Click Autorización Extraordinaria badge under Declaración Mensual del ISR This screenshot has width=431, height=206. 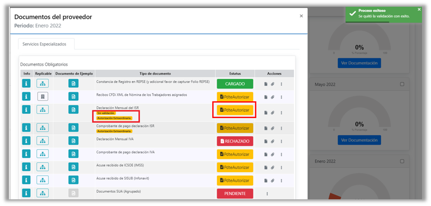point(114,118)
